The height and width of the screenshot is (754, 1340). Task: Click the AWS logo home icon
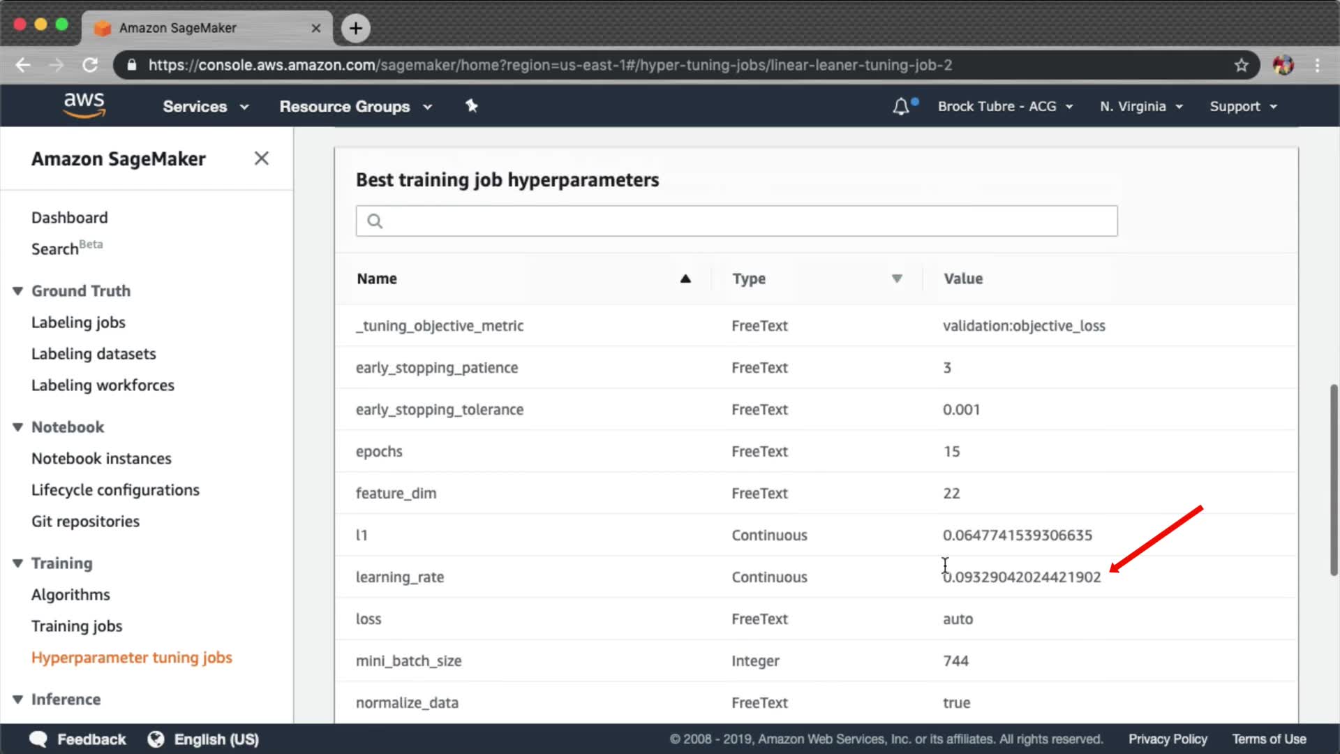point(84,105)
